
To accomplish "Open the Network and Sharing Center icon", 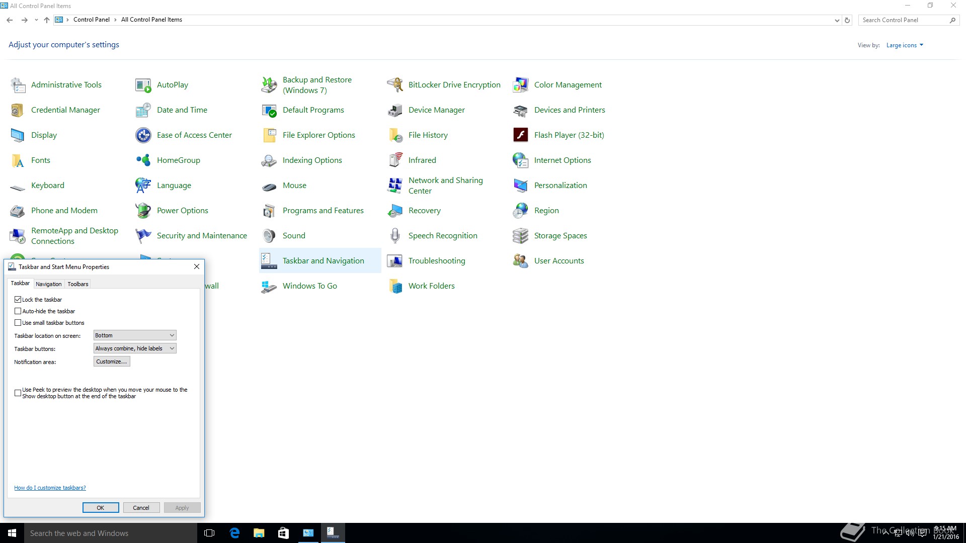I will [x=395, y=186].
